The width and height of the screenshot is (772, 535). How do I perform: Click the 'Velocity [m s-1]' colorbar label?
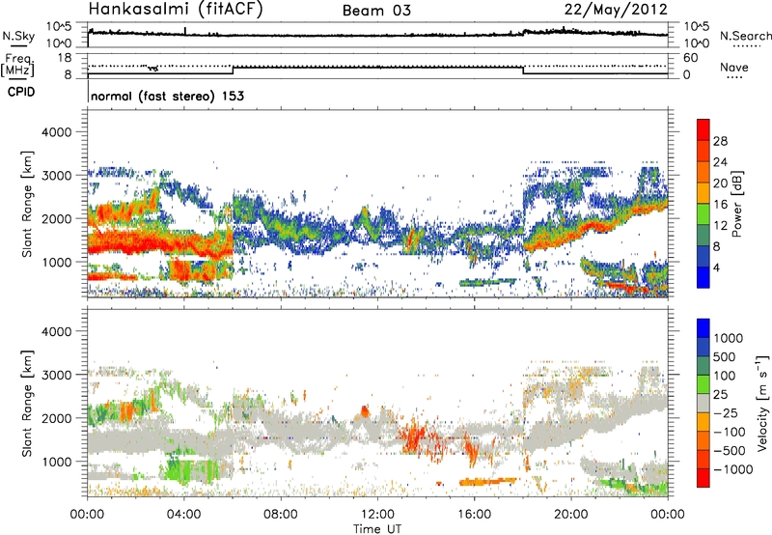[762, 403]
